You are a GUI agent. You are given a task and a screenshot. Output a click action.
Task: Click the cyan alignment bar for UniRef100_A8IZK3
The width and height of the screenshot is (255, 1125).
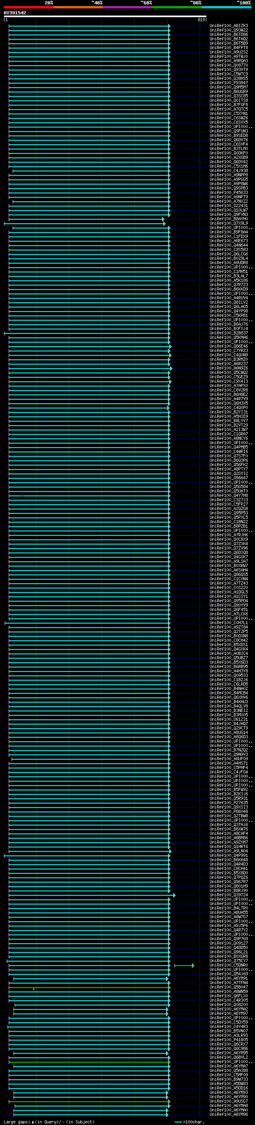pyautogui.click(x=89, y=26)
